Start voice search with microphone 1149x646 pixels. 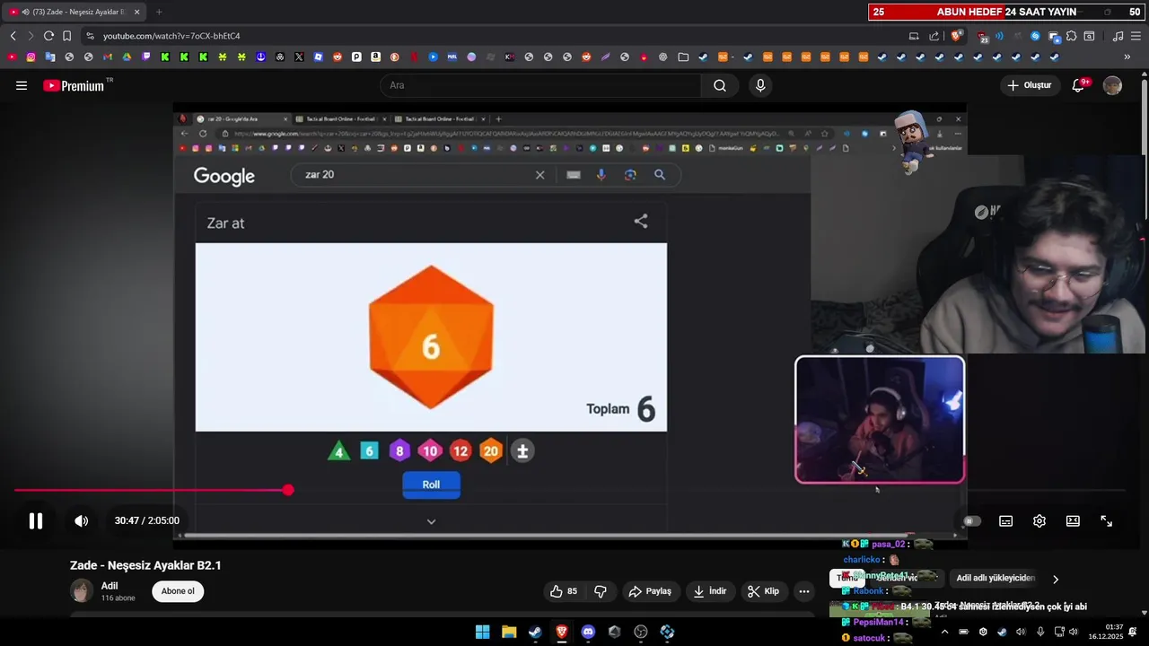(x=760, y=85)
